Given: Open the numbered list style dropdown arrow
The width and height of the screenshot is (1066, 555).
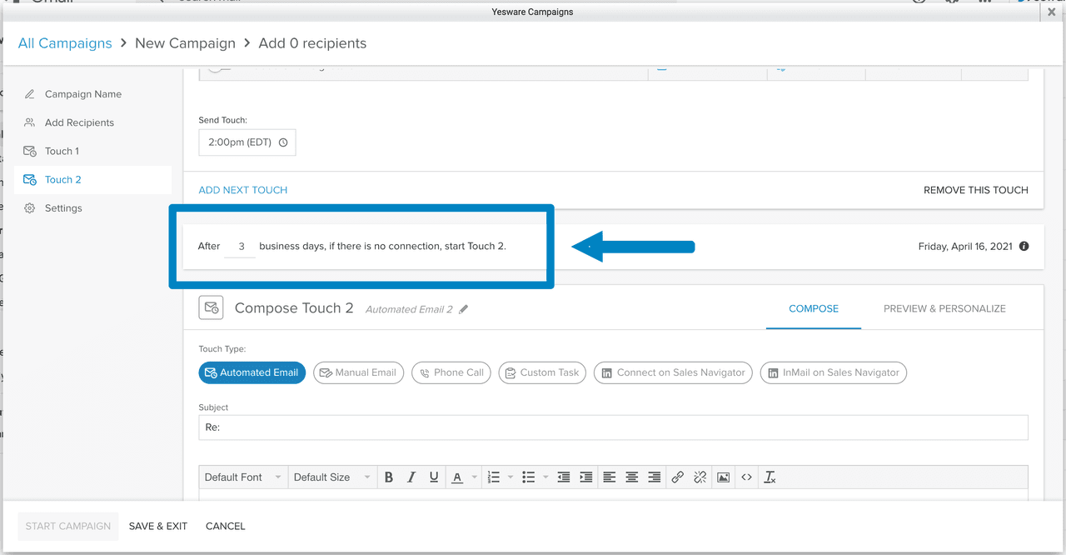Looking at the screenshot, I should tap(511, 477).
